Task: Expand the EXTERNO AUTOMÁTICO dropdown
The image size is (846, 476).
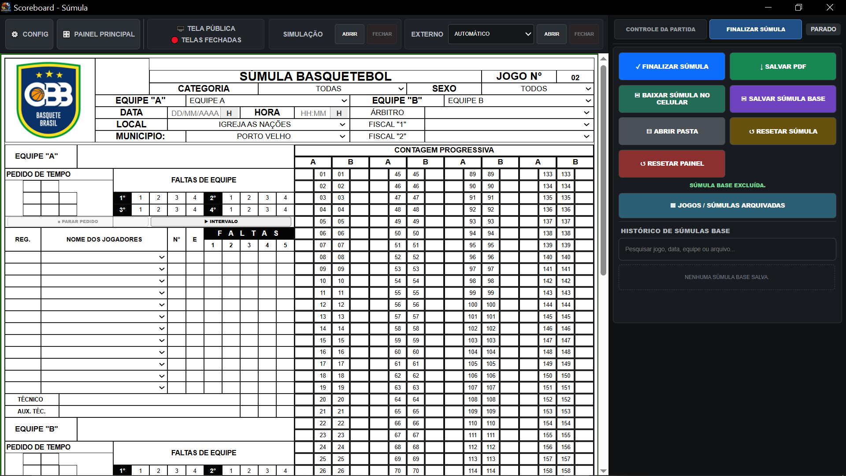Action: point(491,34)
